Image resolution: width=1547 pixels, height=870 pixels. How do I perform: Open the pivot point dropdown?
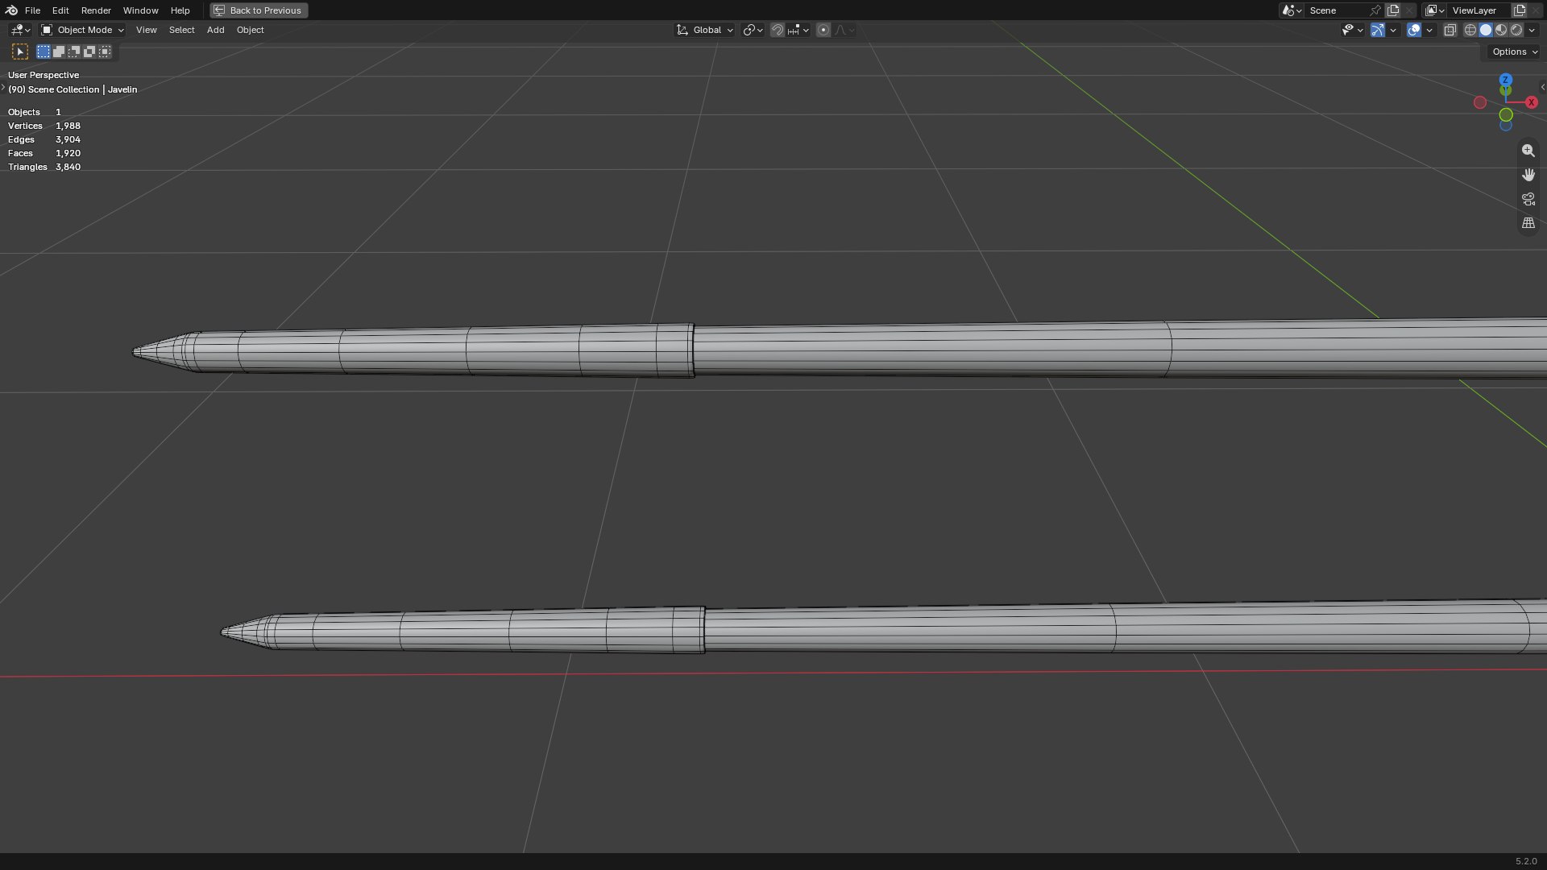pyautogui.click(x=753, y=30)
